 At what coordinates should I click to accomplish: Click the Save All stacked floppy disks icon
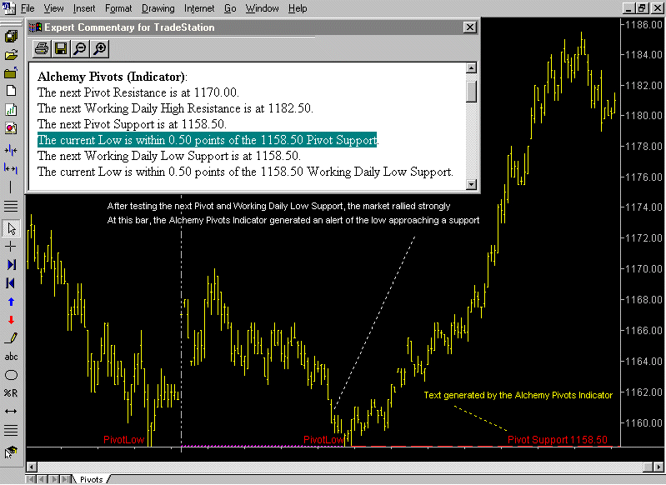pyautogui.click(x=11, y=36)
